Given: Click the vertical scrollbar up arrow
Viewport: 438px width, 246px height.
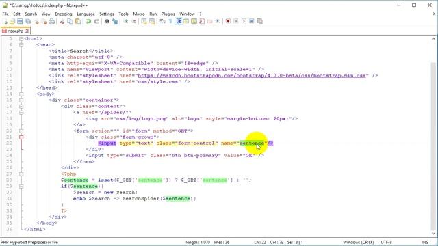Looking at the screenshot, I should (x=433, y=39).
